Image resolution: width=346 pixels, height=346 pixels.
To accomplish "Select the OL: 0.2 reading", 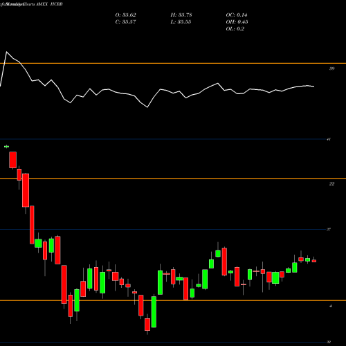I will tap(235, 29).
